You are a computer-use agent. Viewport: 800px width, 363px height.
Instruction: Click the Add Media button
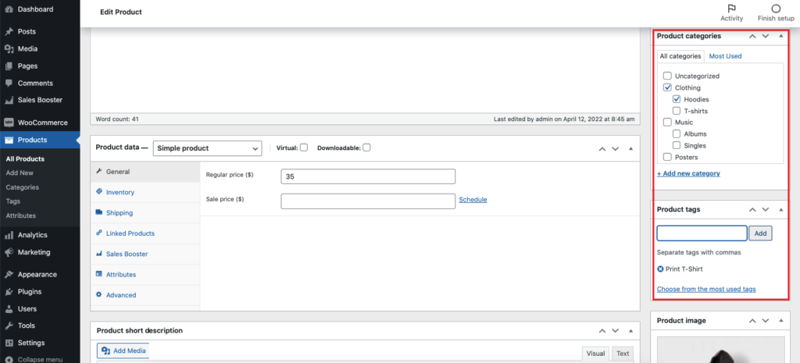click(x=123, y=351)
